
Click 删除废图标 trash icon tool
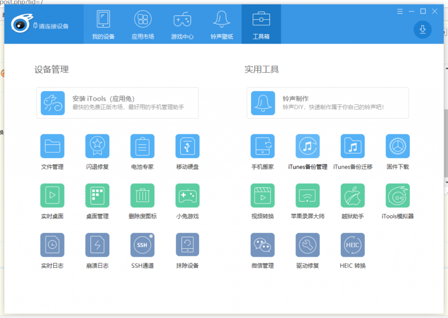(x=142, y=196)
